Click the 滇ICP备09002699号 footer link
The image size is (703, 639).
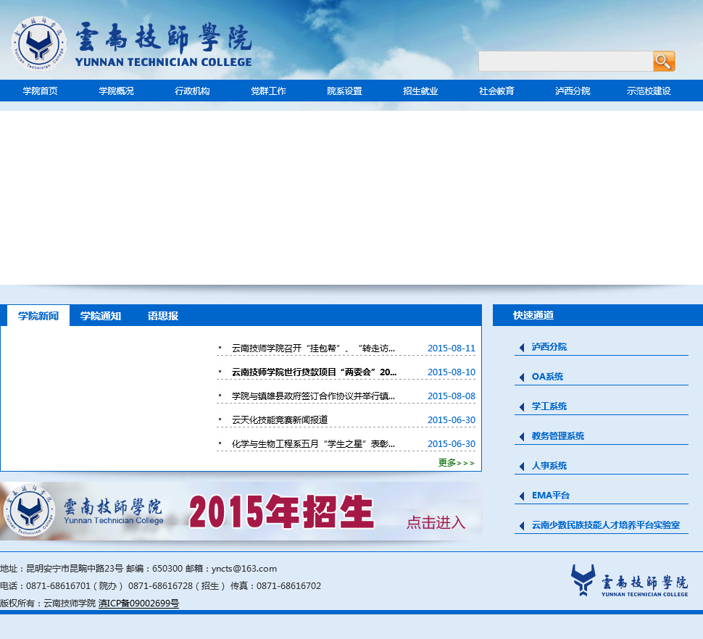click(x=138, y=603)
